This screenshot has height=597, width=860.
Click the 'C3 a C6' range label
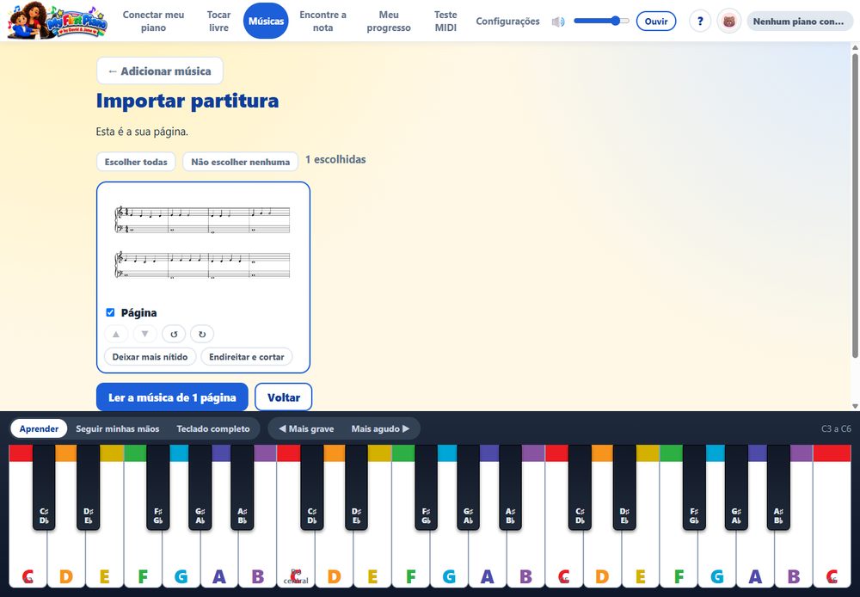[x=836, y=428]
